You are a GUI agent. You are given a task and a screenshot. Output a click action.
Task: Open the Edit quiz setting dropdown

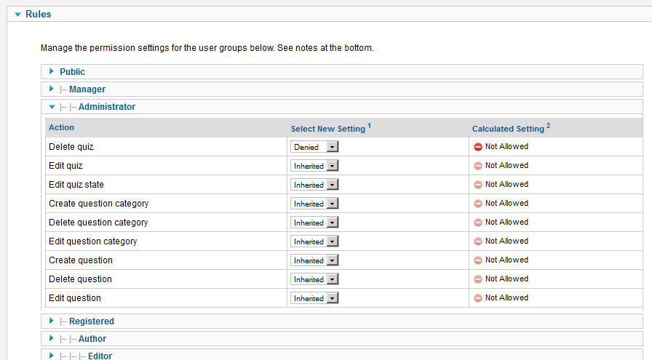314,166
